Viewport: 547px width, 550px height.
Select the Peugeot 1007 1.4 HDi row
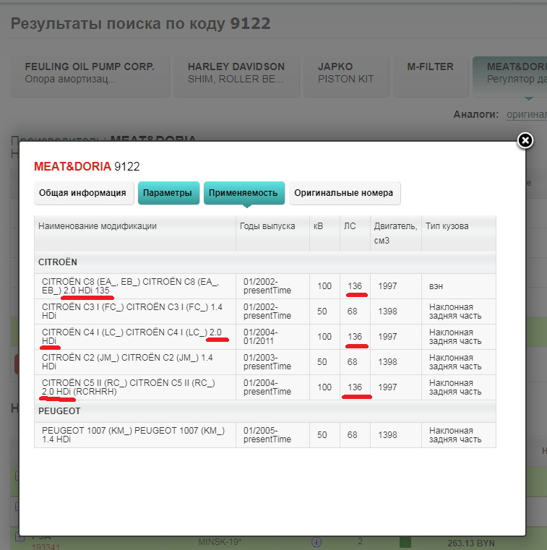[x=134, y=434]
